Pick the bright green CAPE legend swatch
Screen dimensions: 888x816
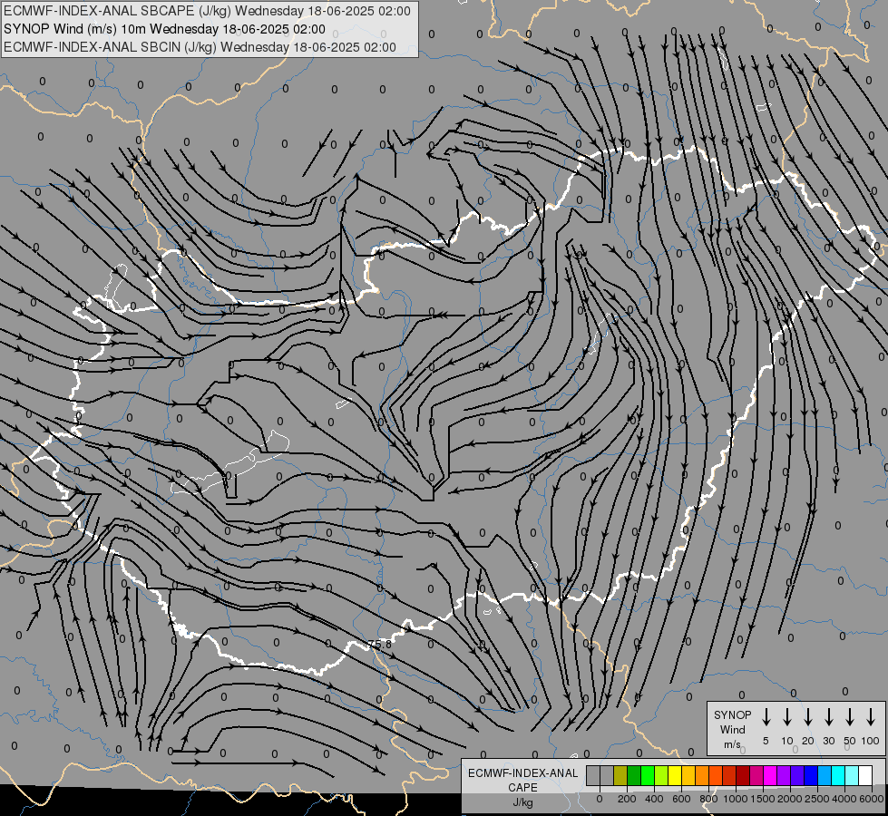[x=648, y=775]
